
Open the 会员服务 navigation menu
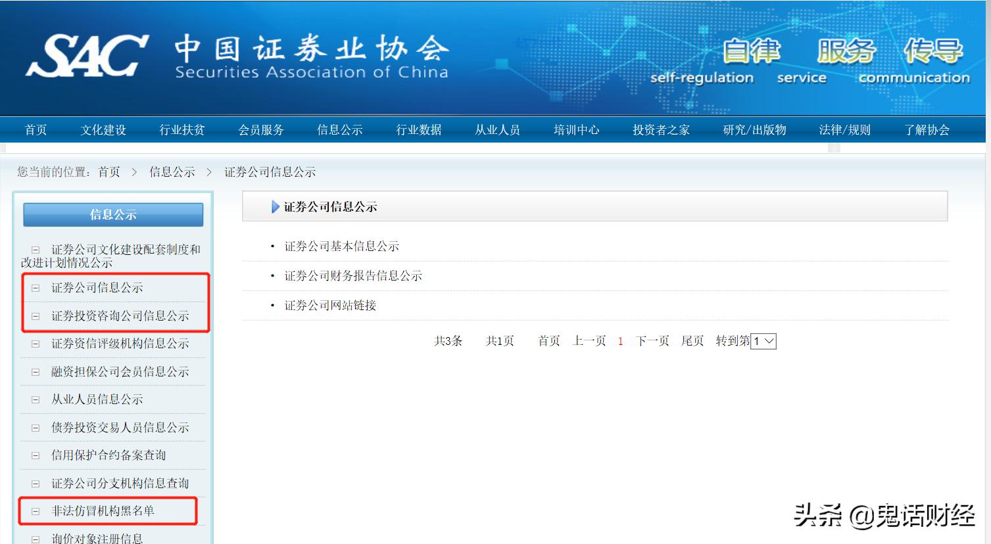point(261,129)
